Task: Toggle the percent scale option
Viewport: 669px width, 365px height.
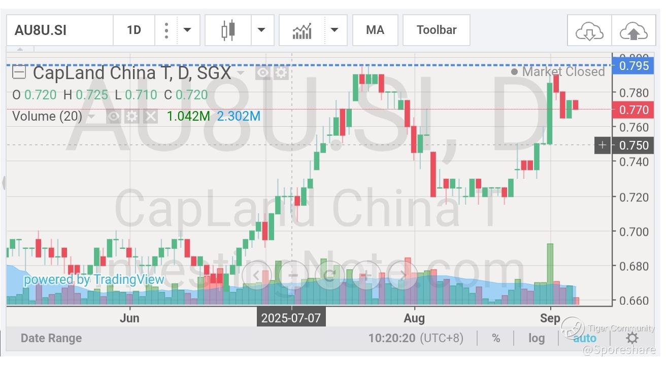Action: pyautogui.click(x=496, y=338)
